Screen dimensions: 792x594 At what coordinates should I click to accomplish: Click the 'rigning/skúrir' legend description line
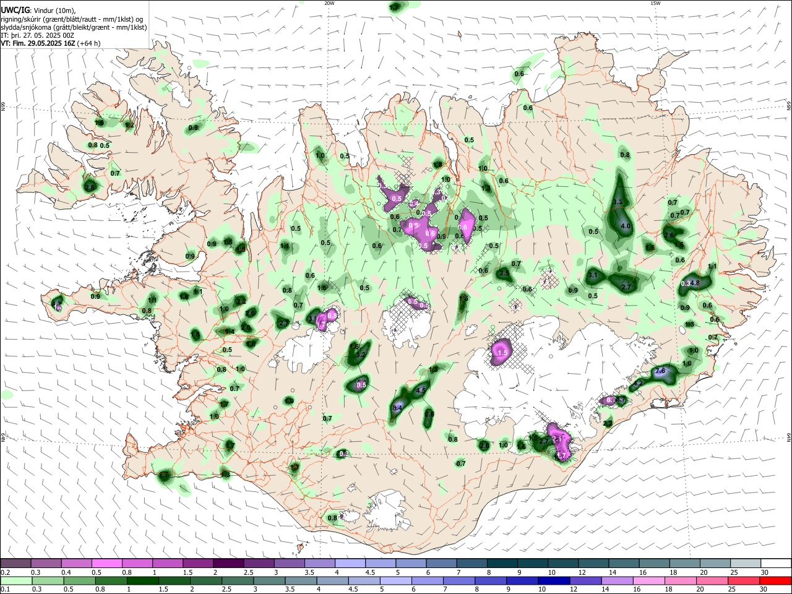coord(72,19)
